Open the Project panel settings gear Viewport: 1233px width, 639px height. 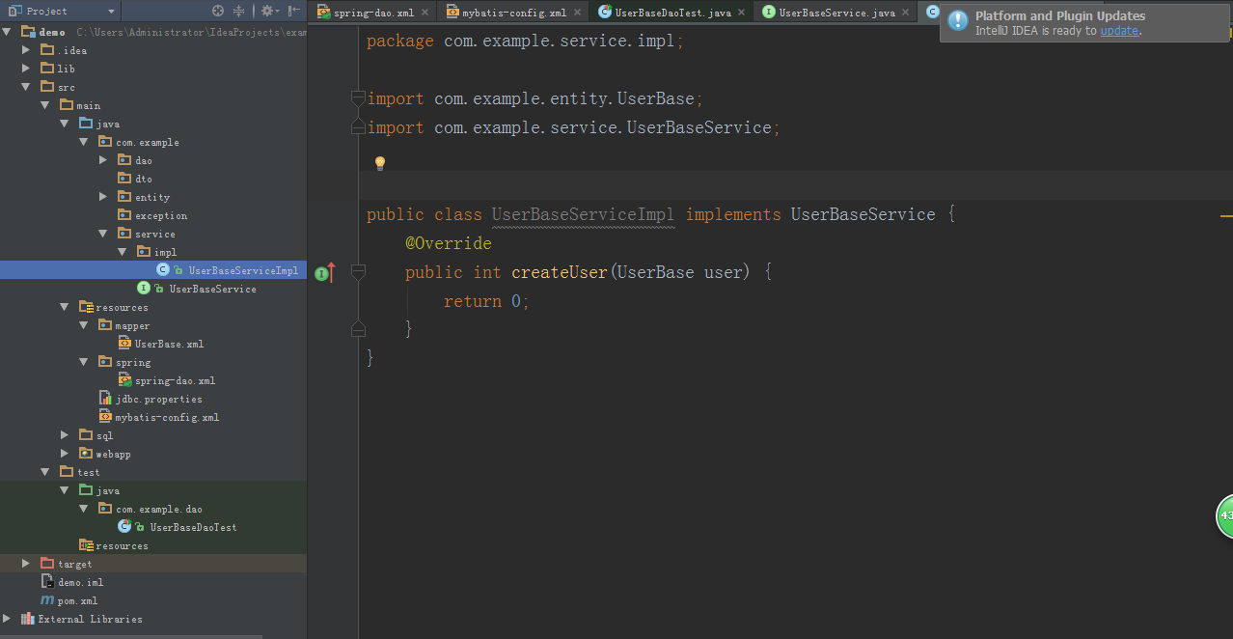pyautogui.click(x=267, y=11)
